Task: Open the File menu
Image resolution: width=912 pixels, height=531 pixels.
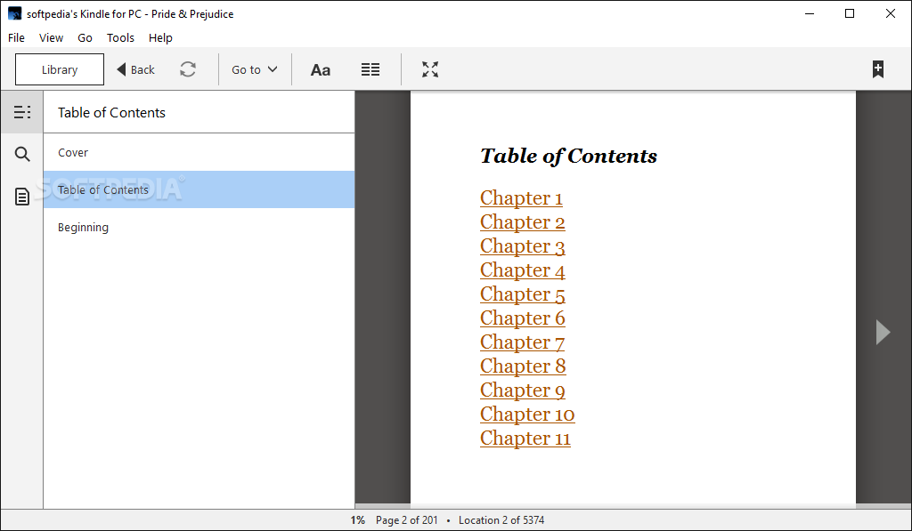Action: (x=16, y=37)
